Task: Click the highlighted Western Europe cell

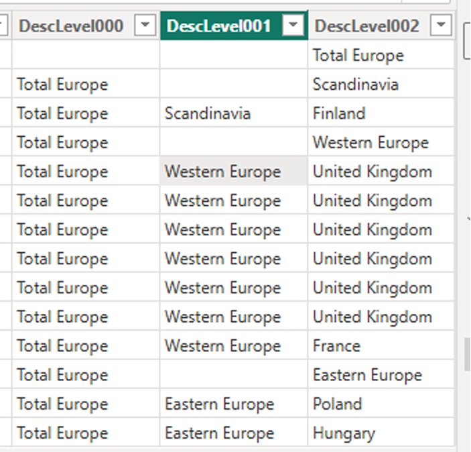Action: pyautogui.click(x=234, y=172)
